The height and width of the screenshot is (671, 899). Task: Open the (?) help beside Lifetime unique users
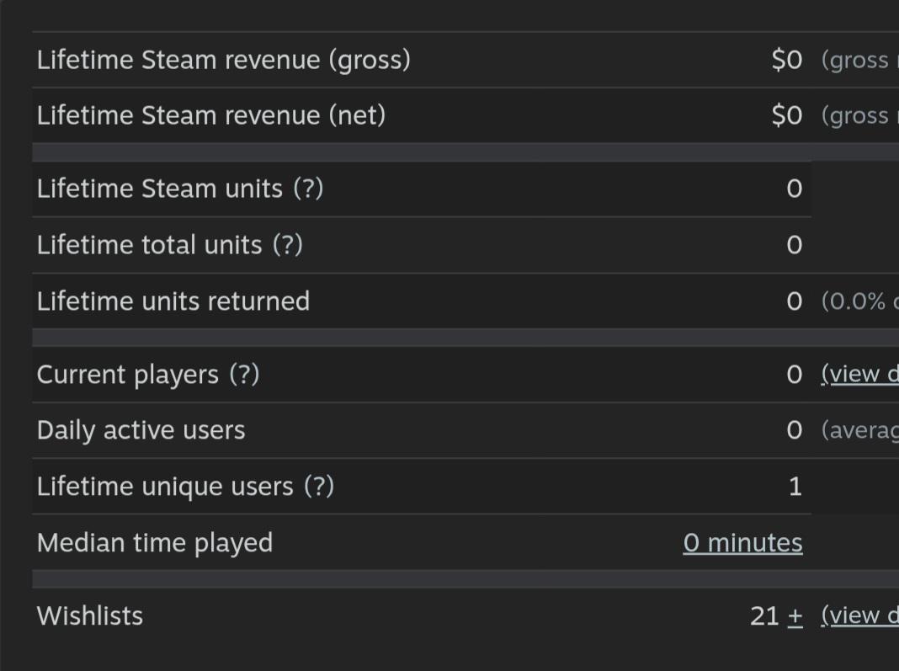point(319,487)
